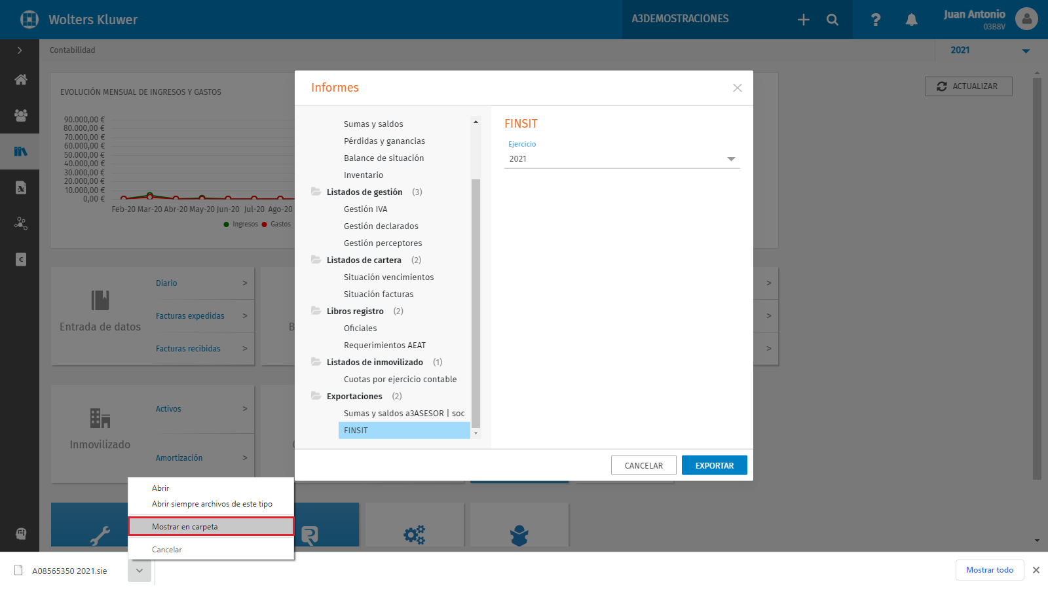Click the plus add icon in header
The image size is (1048, 589).
click(804, 20)
